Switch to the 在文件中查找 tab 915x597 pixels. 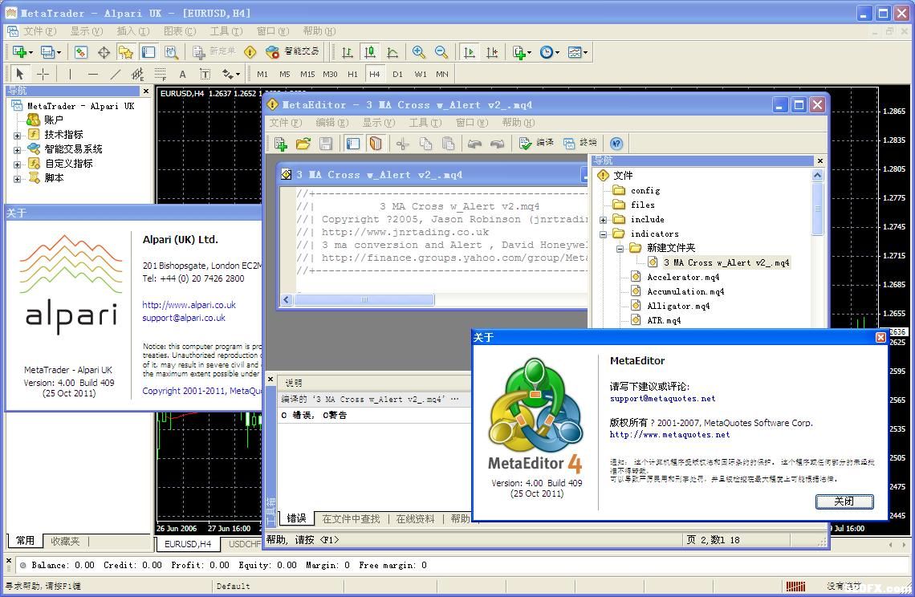[351, 519]
